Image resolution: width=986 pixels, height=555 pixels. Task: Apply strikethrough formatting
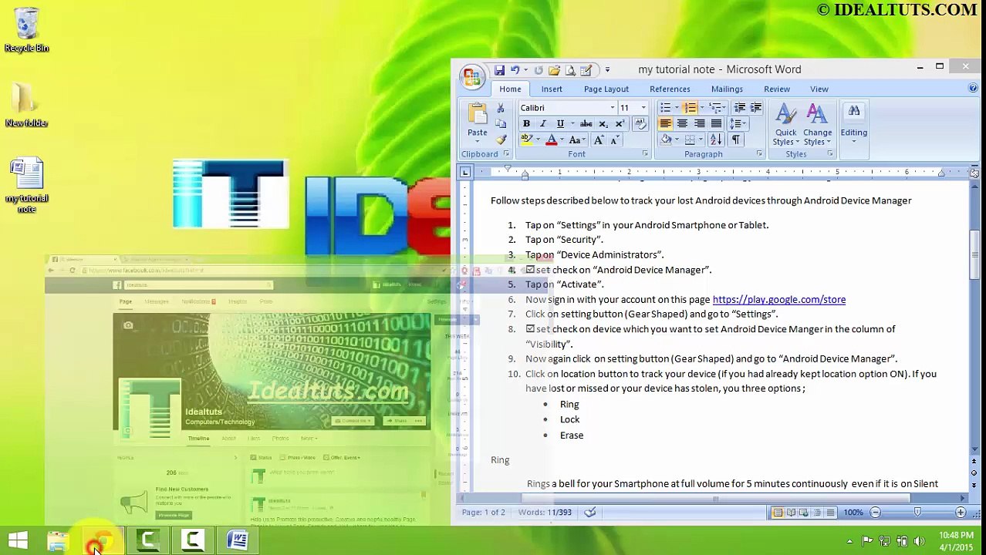pos(586,123)
